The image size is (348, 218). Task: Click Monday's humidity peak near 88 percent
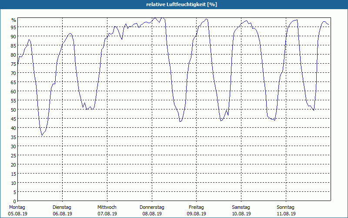coord(29,40)
